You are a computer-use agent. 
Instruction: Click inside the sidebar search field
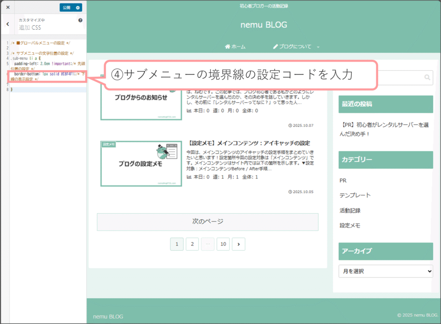(401, 78)
